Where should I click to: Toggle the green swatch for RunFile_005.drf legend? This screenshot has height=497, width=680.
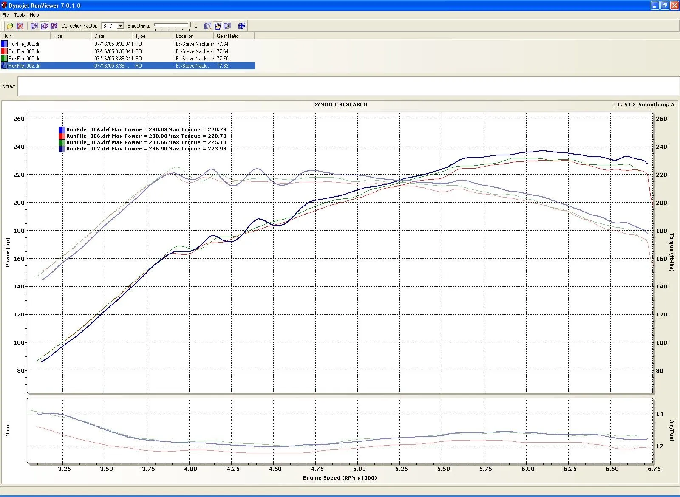(x=61, y=142)
